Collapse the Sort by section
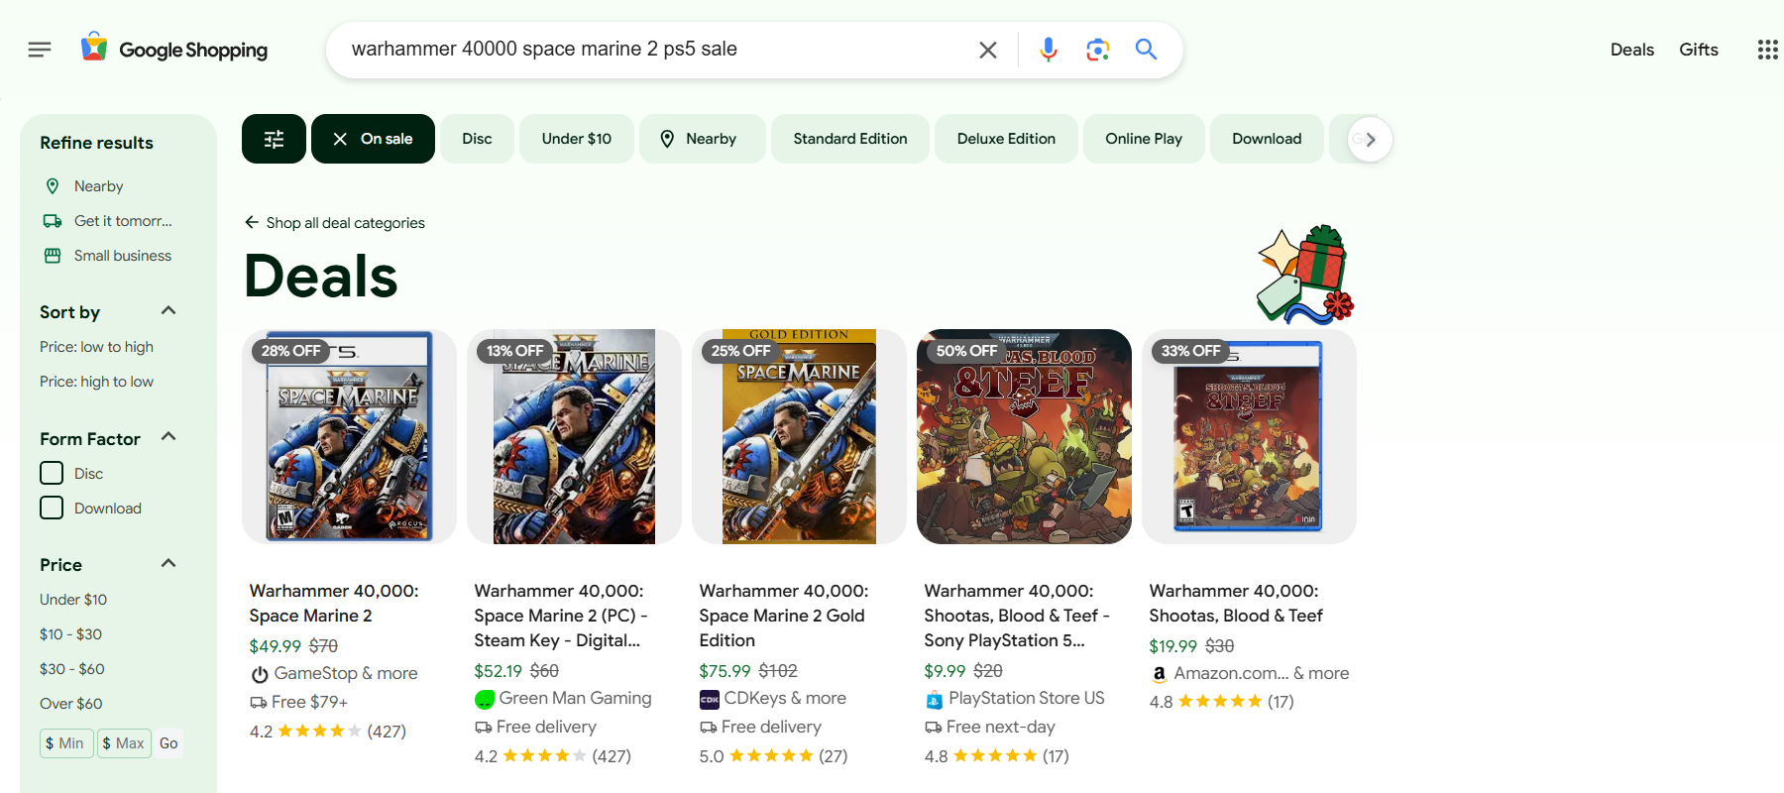Viewport: 1784px width, 793px height. pyautogui.click(x=167, y=310)
